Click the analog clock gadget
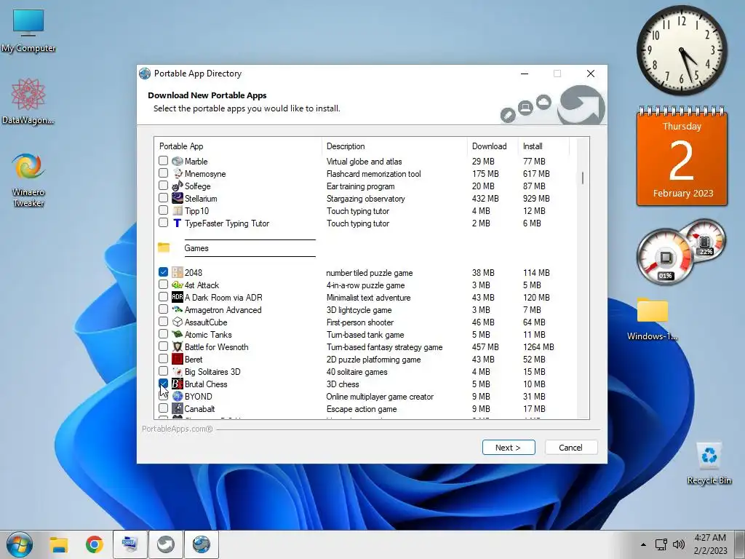This screenshot has width=745, height=559. pos(682,50)
